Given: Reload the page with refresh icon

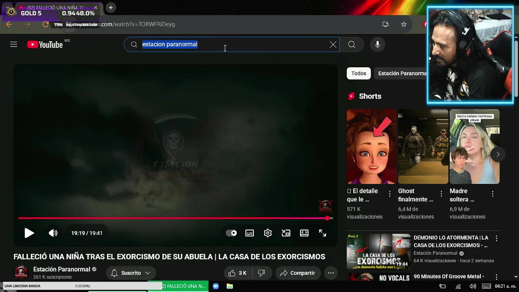Looking at the screenshot, I should coord(45,24).
